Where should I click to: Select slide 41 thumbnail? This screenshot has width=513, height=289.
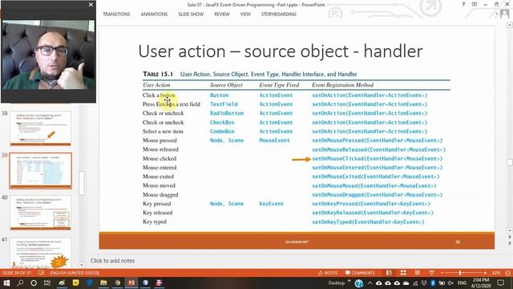tap(40, 254)
